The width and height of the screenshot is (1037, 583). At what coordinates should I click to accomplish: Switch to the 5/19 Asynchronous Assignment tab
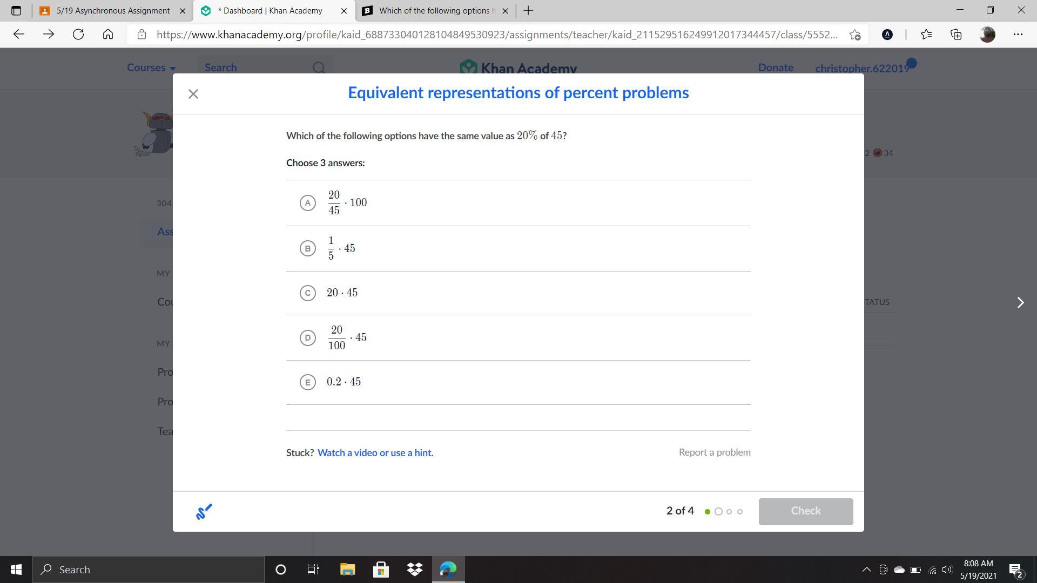pos(113,10)
